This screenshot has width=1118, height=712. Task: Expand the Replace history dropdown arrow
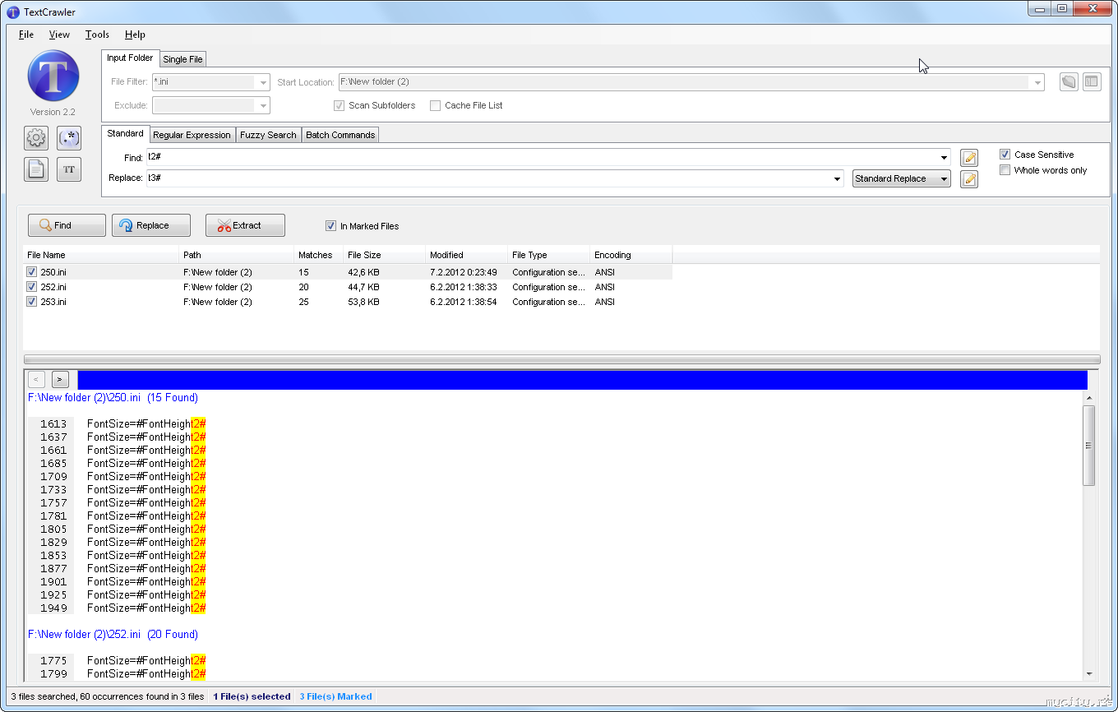pyautogui.click(x=837, y=178)
